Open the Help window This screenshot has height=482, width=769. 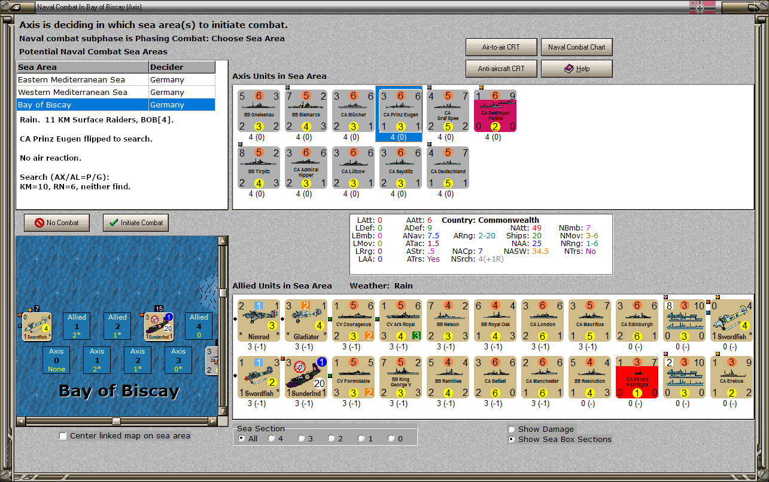(577, 69)
